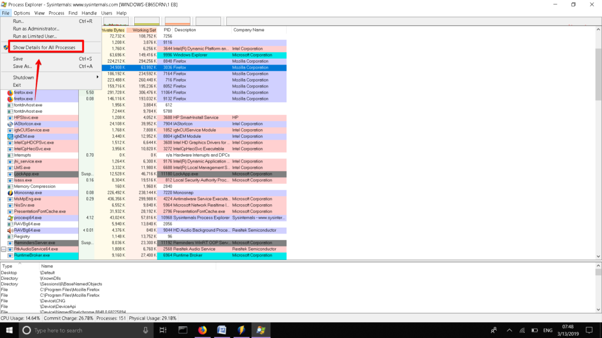Open the View menu
Screen dimensions: 602x338
(39, 13)
